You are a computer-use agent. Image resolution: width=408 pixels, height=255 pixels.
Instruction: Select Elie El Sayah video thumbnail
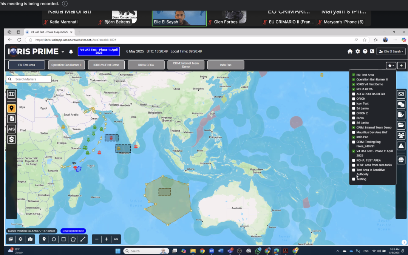pyautogui.click(x=179, y=18)
